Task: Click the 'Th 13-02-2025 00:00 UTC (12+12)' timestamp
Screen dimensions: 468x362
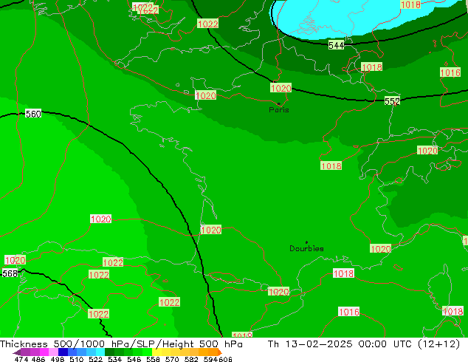Action: click(x=364, y=344)
